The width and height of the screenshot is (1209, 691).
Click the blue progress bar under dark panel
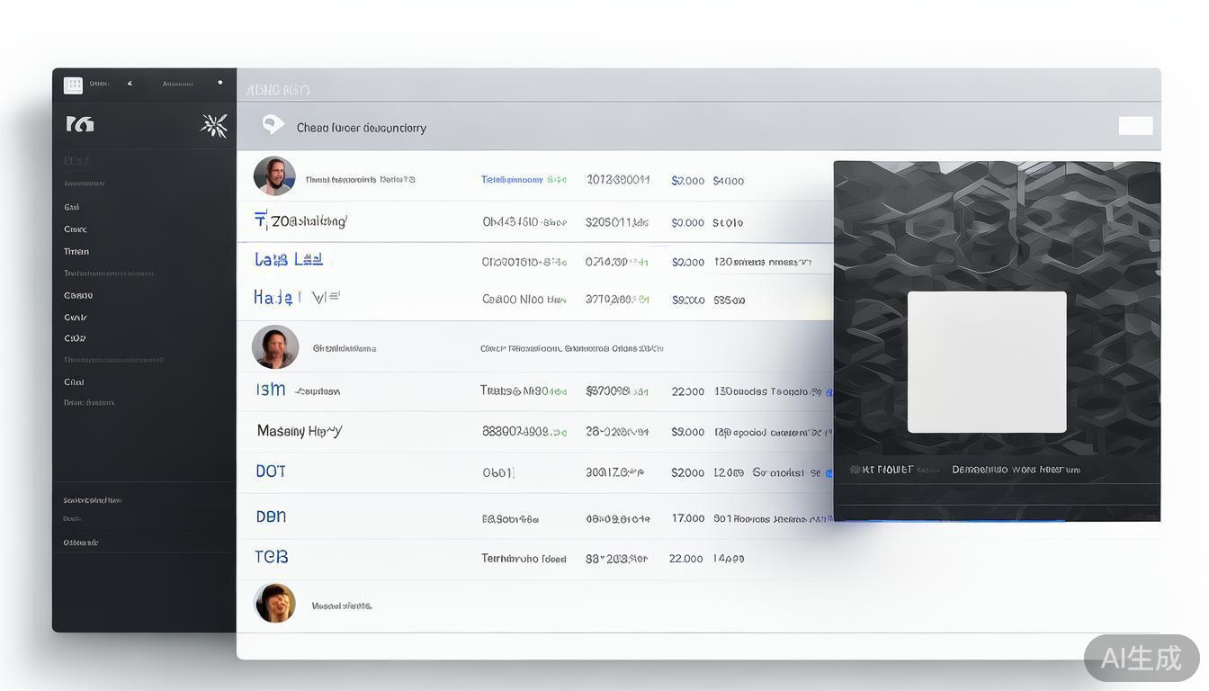point(954,519)
